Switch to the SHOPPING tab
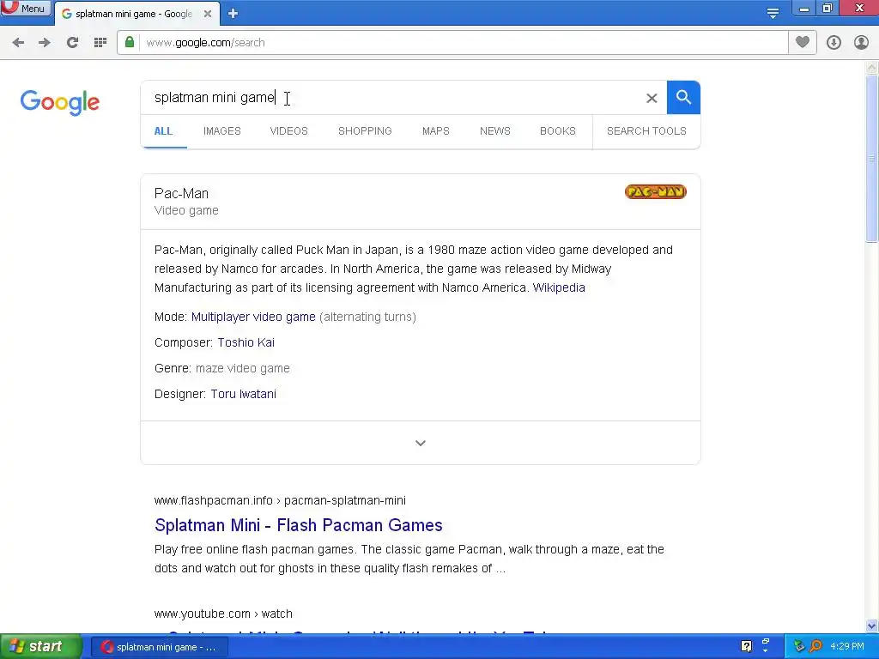The width and height of the screenshot is (879, 659). 365,131
